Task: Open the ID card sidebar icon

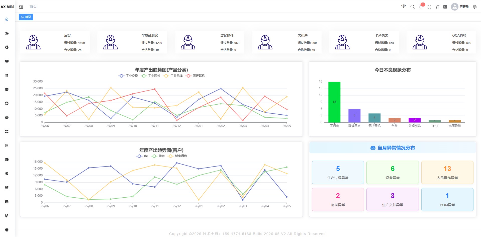Action: tap(7, 202)
